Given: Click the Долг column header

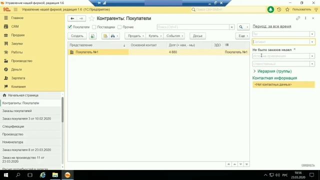Looking at the screenshot, I should pos(182,45).
